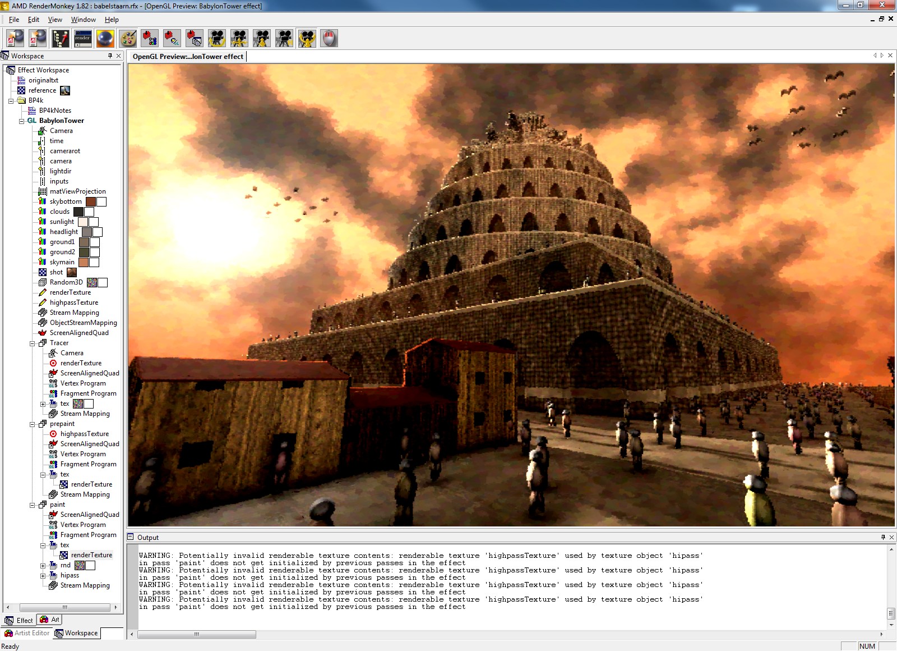Toggle the Output panel pin

pos(883,537)
